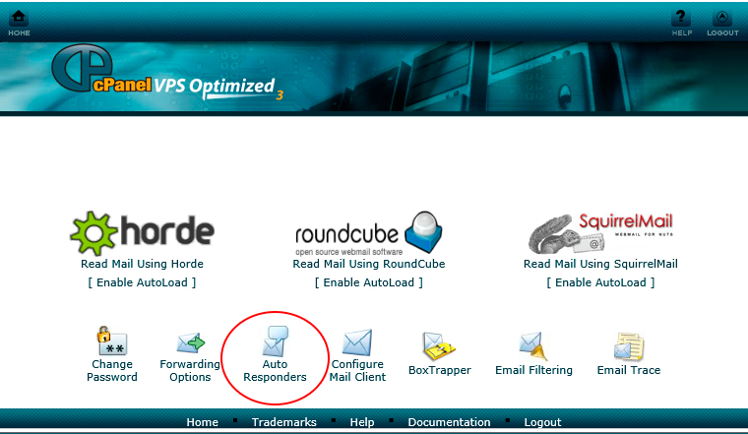
Task: Select Logout in the footer menu
Action: click(542, 422)
